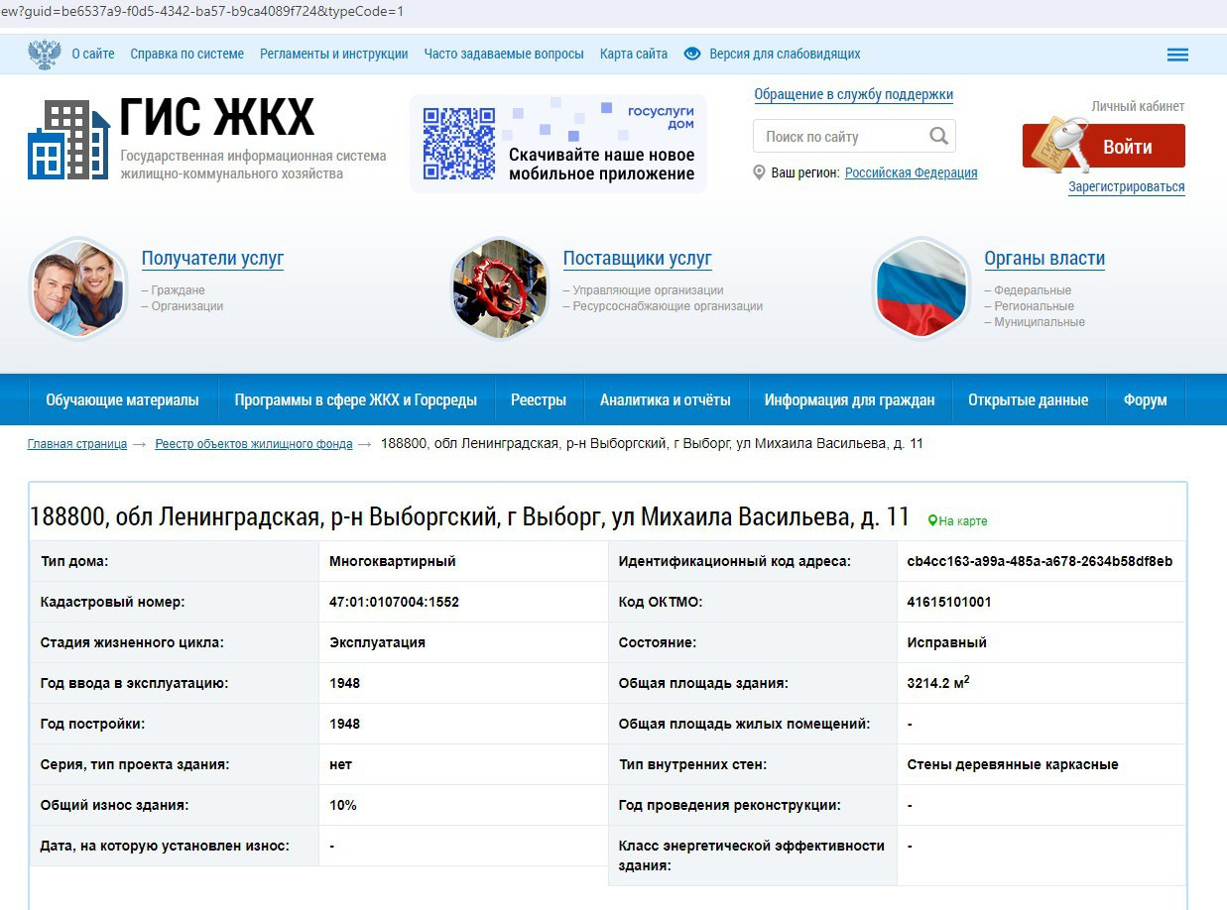
Task: Expand the Реестры menu
Action: [539, 400]
